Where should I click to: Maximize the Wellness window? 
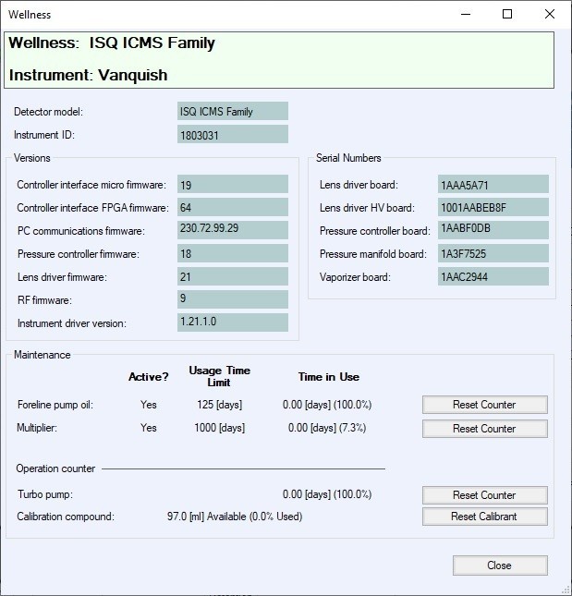(x=507, y=14)
